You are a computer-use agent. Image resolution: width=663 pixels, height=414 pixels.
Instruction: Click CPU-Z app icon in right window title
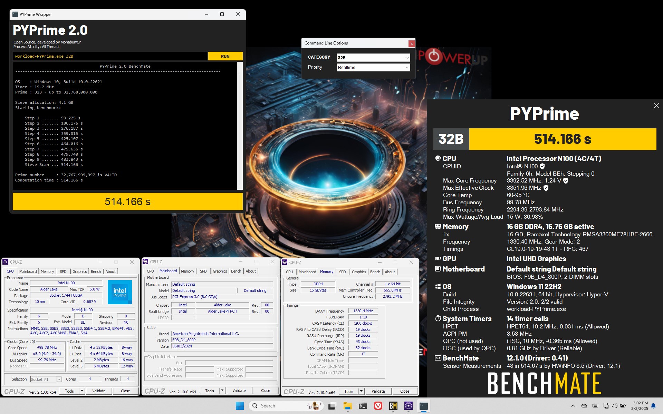[285, 262]
